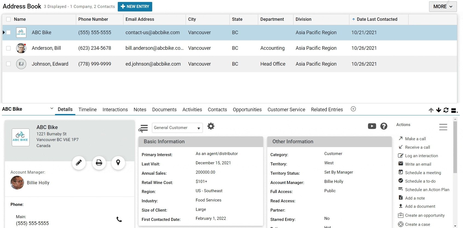Image resolution: width=463 pixels, height=228 pixels.
Task: Open the settings gear beside General Customer
Action: click(211, 126)
